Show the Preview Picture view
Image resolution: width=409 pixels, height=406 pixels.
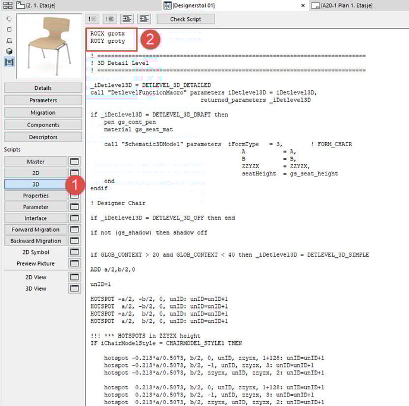[x=36, y=263]
